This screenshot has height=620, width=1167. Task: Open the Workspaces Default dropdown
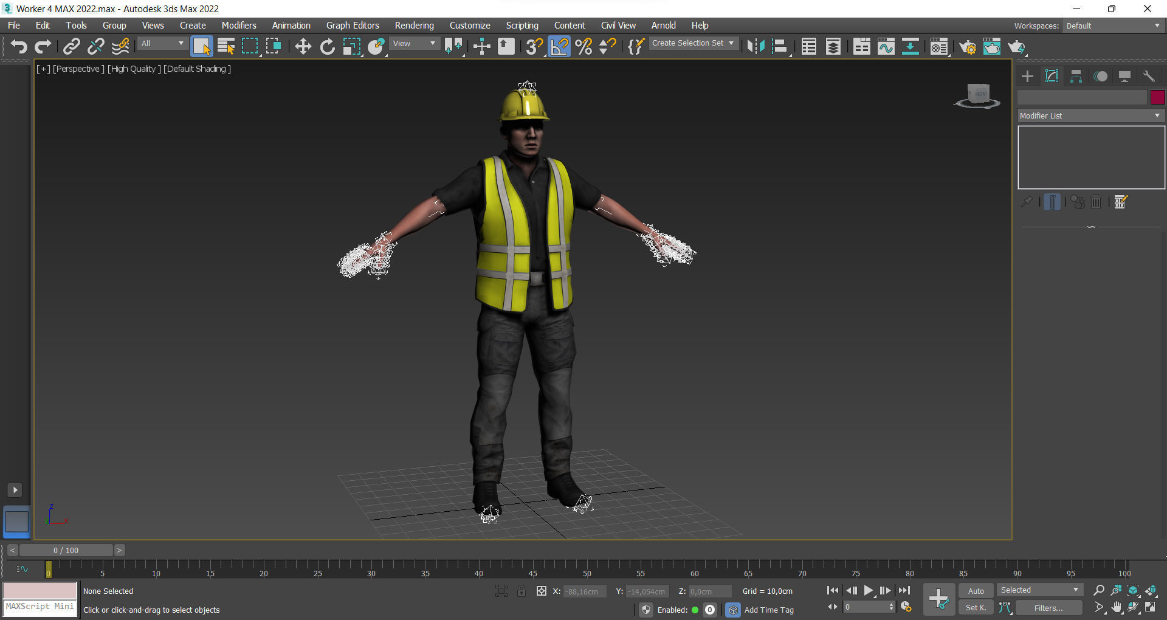[x=1113, y=26]
